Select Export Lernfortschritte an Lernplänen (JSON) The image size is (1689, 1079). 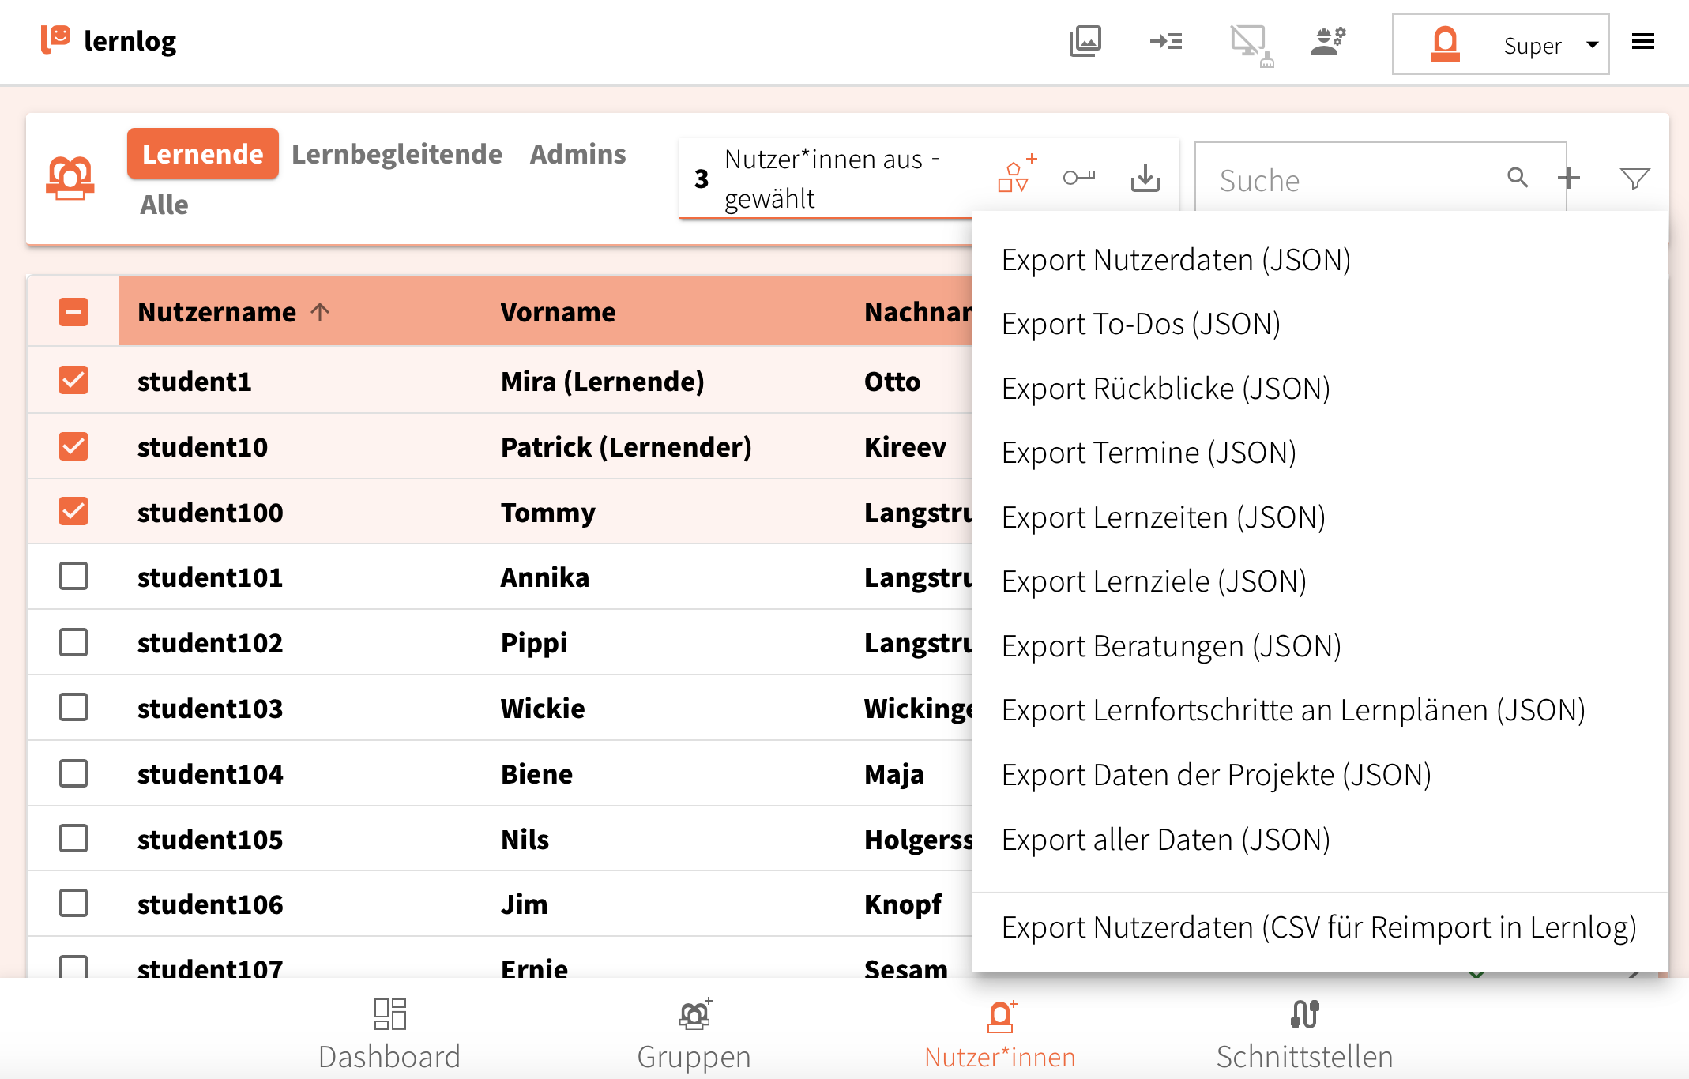[x=1319, y=710]
